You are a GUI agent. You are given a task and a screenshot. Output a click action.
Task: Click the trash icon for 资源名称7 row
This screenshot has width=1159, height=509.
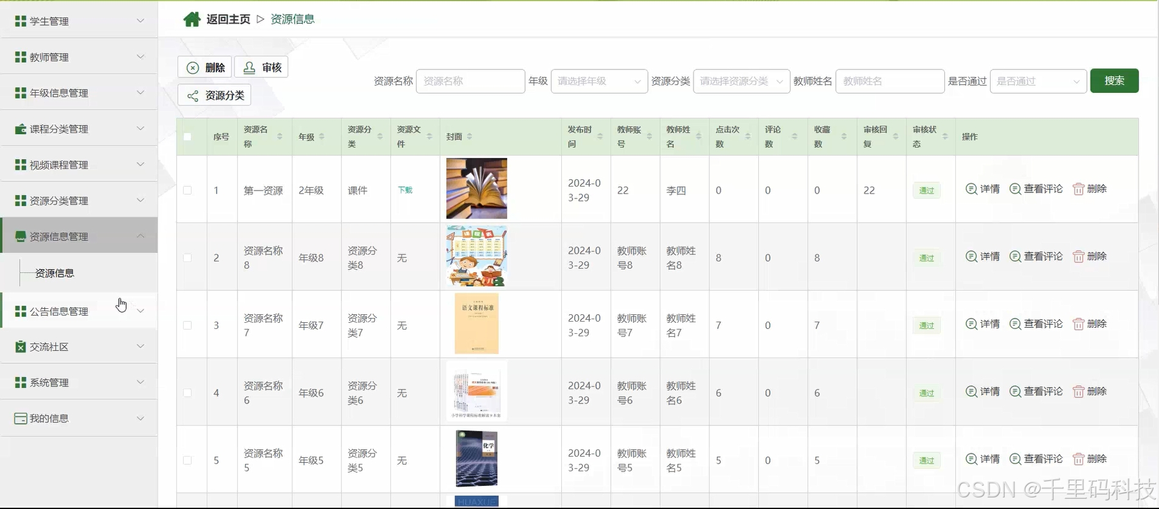pos(1078,325)
